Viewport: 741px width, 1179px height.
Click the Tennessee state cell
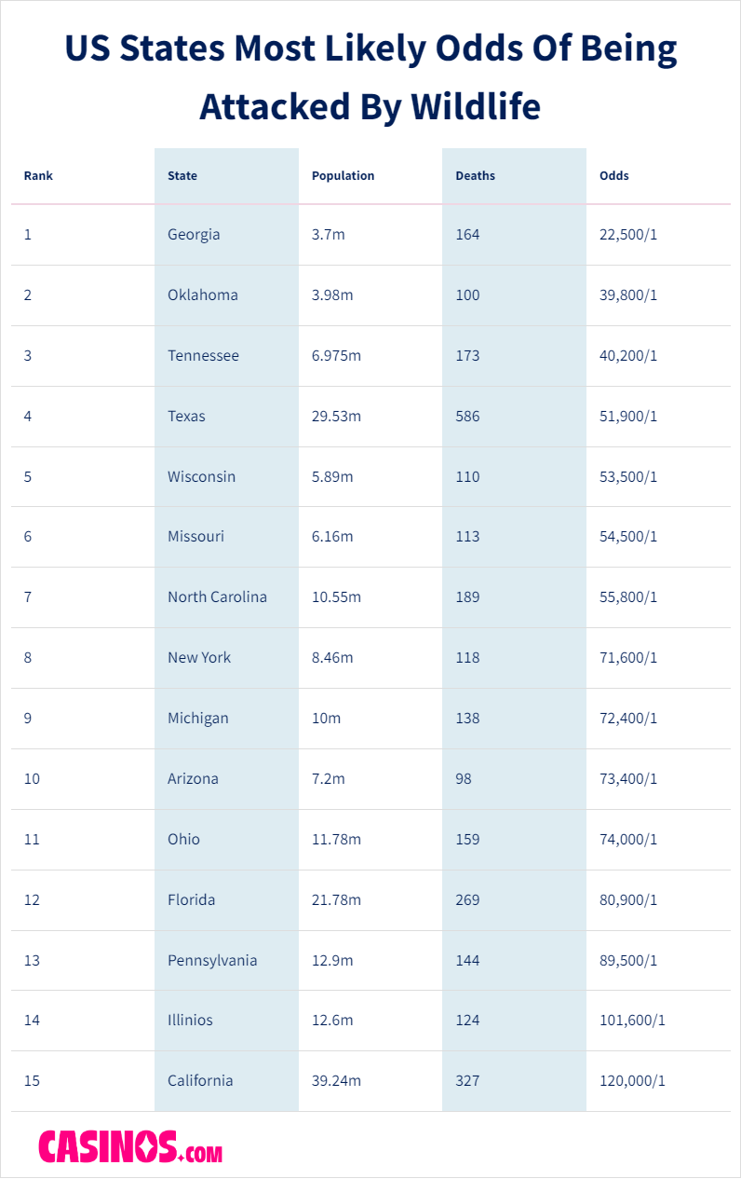click(x=203, y=356)
